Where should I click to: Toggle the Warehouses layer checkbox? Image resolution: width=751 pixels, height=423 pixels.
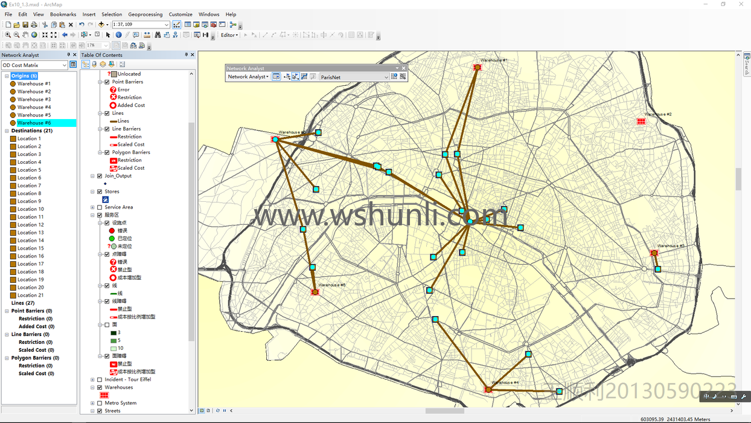100,387
